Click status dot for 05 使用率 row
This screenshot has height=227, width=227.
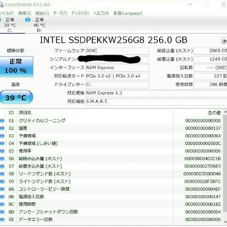2,151
